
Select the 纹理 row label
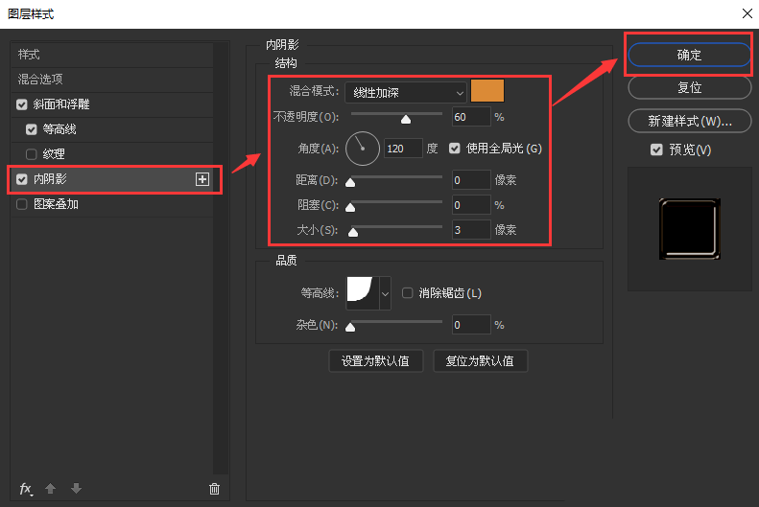coord(53,154)
